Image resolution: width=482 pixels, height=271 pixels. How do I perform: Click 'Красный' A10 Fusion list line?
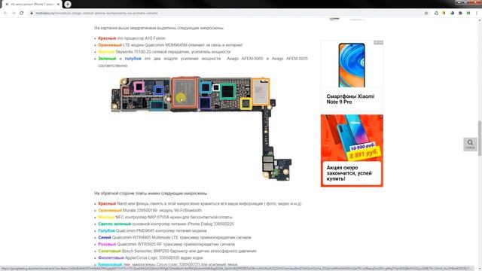tap(132, 38)
